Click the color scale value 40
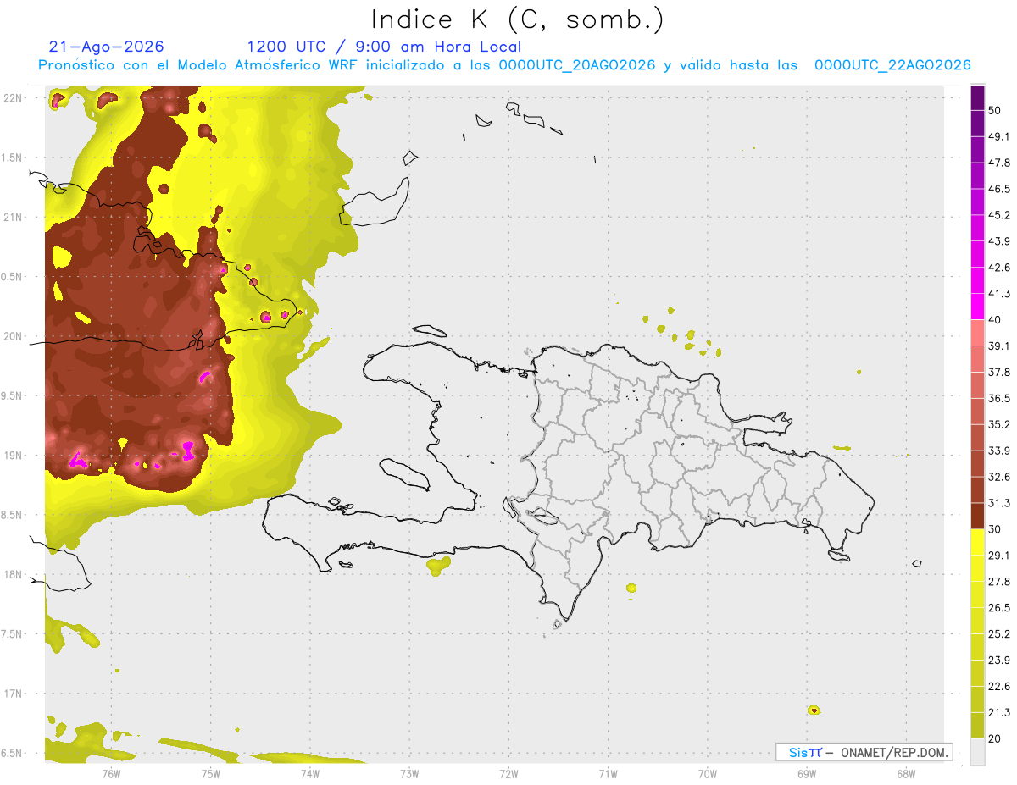This screenshot has width=1017, height=785. coord(995,320)
